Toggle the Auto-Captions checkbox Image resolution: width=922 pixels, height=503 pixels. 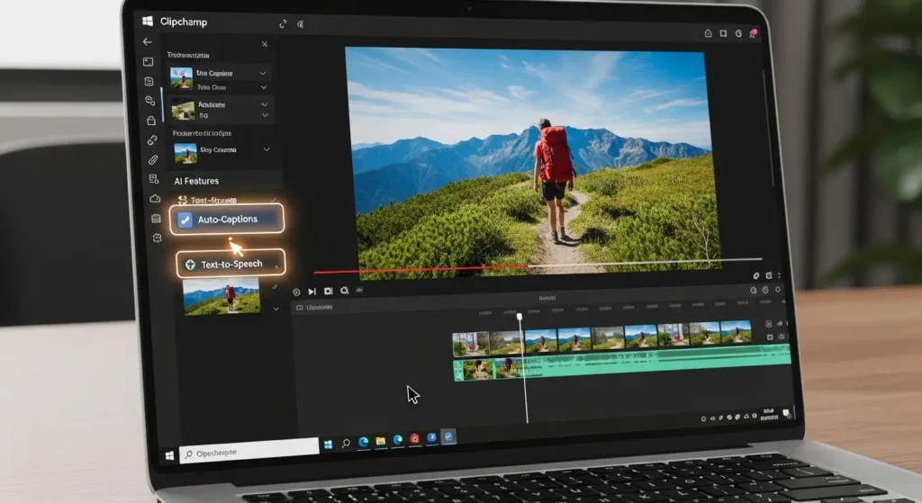[185, 220]
